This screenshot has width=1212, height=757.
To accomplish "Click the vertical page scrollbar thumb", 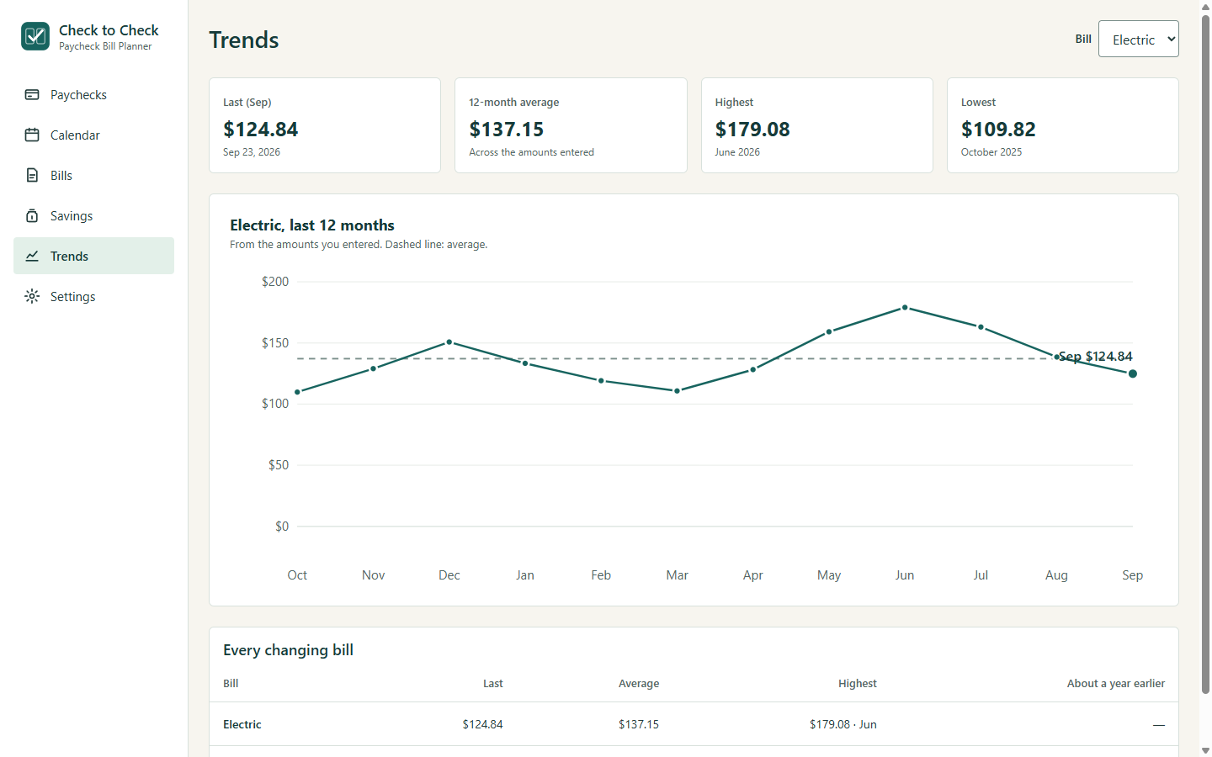I will tap(1205, 353).
